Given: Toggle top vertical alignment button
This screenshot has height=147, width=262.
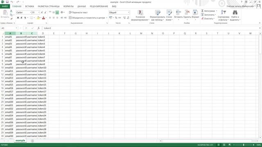Looking at the screenshot, I should [50, 12].
